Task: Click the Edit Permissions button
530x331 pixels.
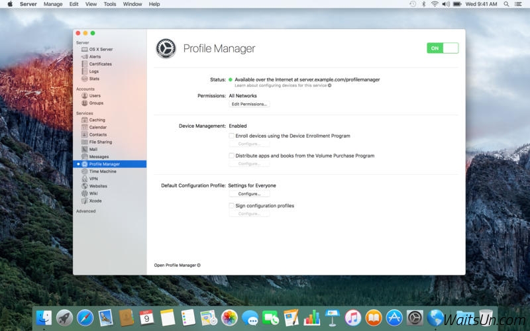Action: [x=250, y=104]
